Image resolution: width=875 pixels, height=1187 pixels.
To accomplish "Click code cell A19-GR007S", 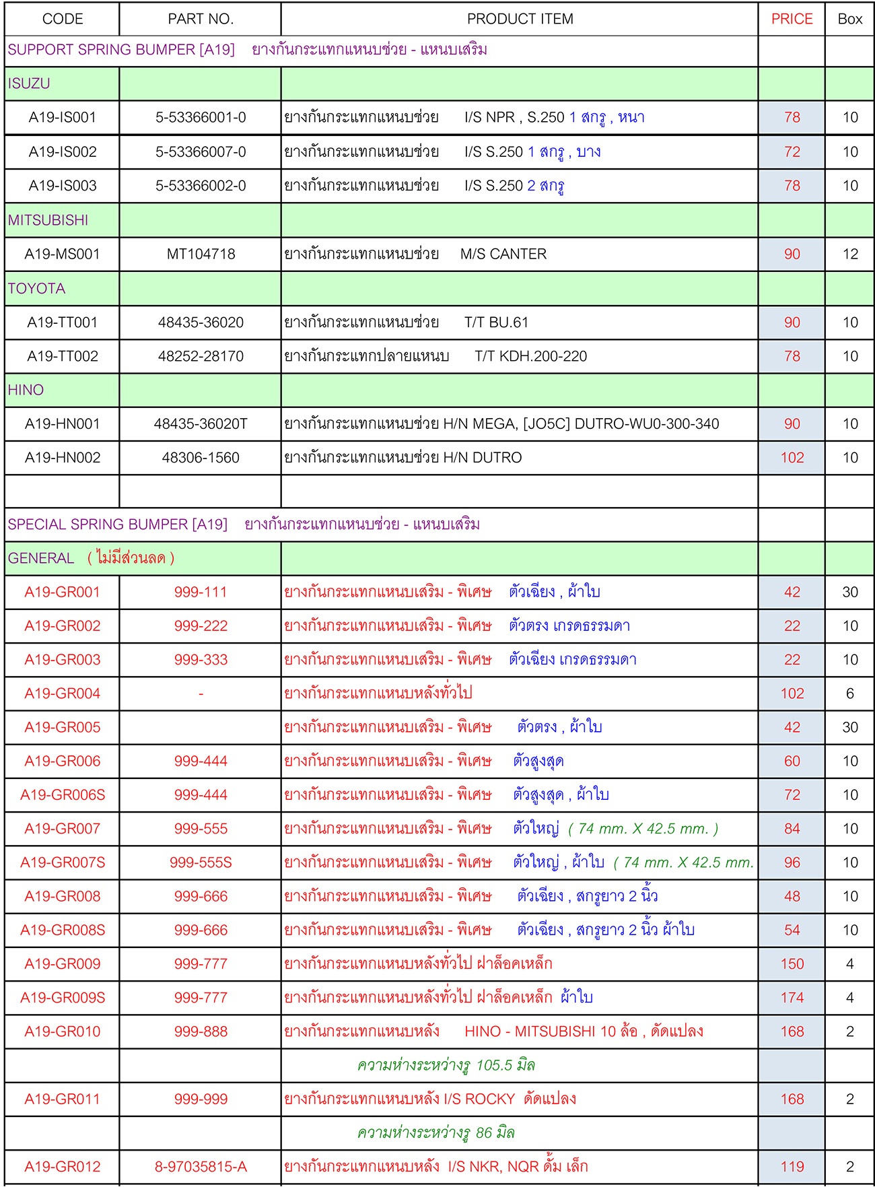I will point(63,862).
